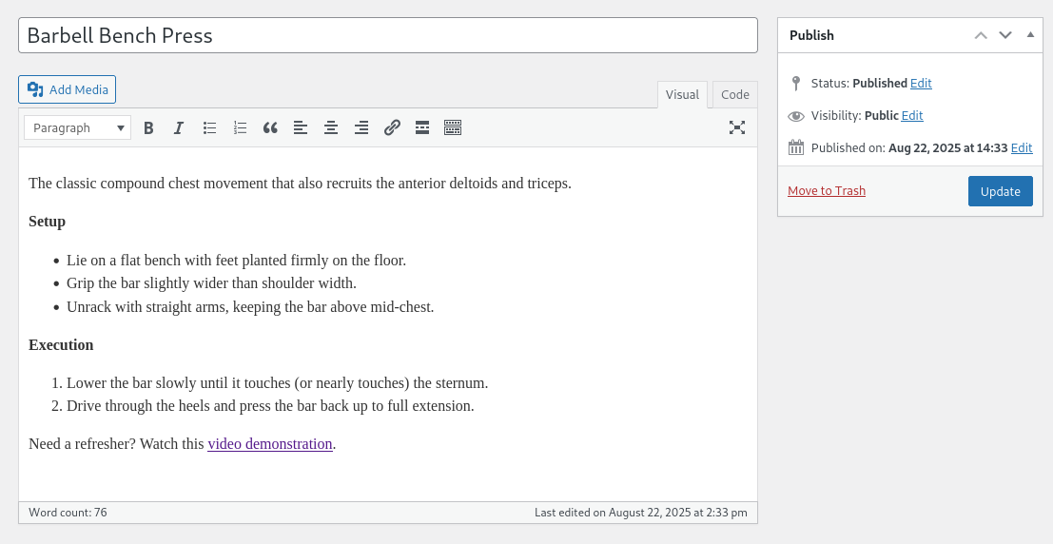Viewport: 1053px width, 544px height.
Task: Align text right
Action: 361,127
